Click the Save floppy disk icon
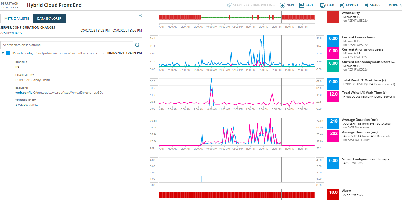The image size is (402, 200). tap(302, 5)
